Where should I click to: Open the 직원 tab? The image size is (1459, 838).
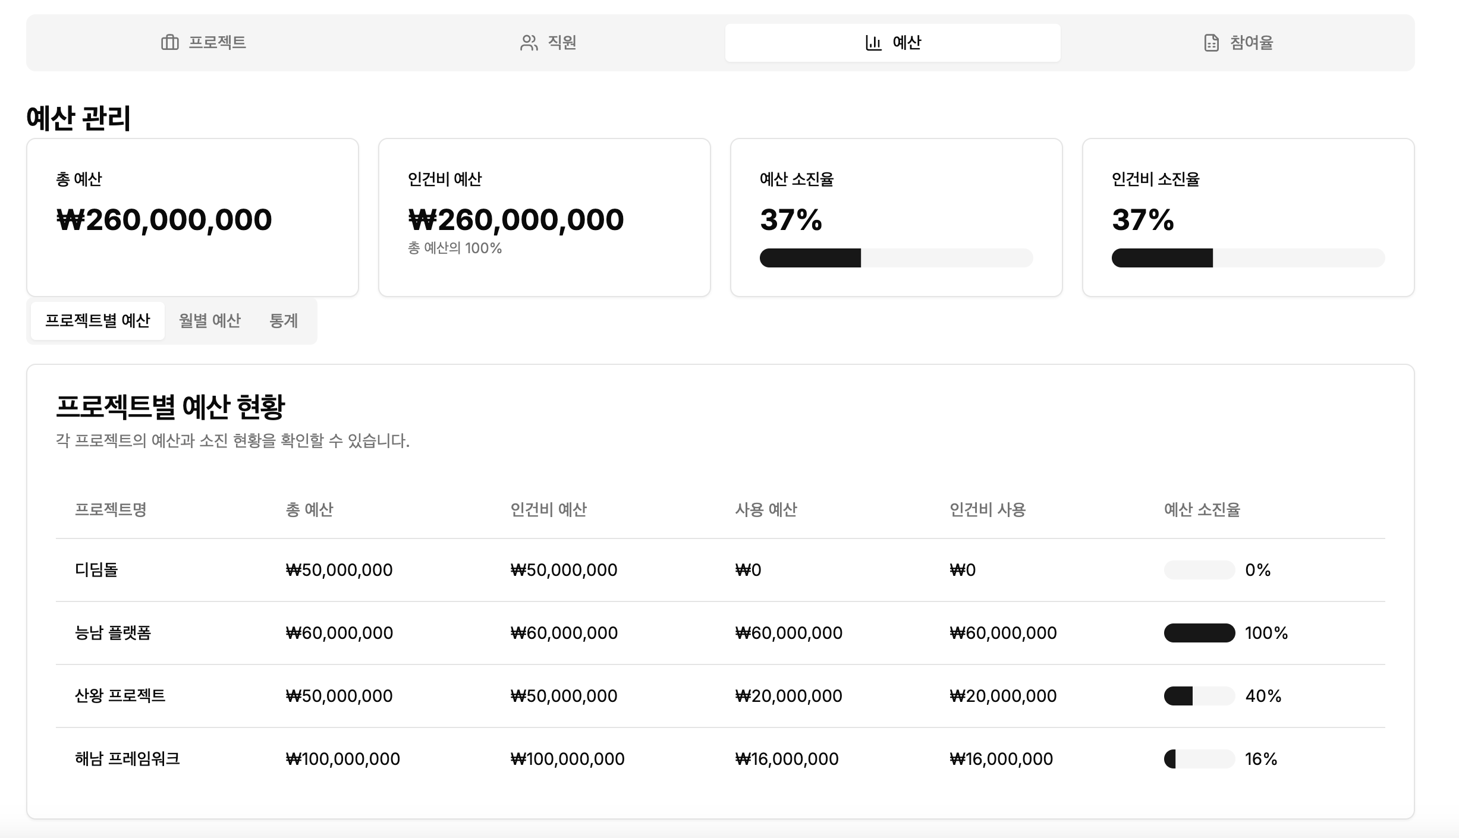tap(548, 43)
